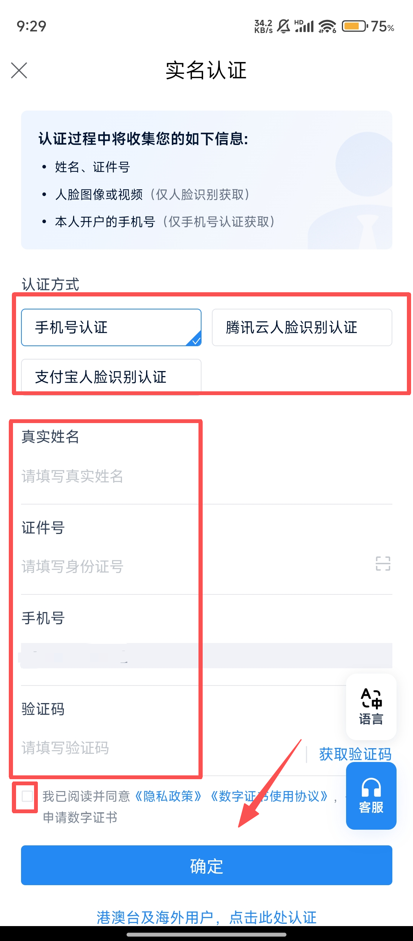Image resolution: width=413 pixels, height=941 pixels.
Task: Open customer service headset button
Action: coord(371,796)
